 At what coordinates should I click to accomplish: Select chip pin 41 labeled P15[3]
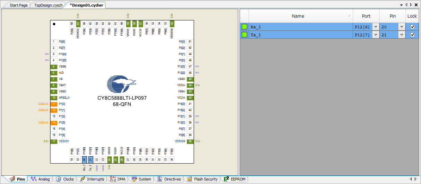[x=190, y=104]
